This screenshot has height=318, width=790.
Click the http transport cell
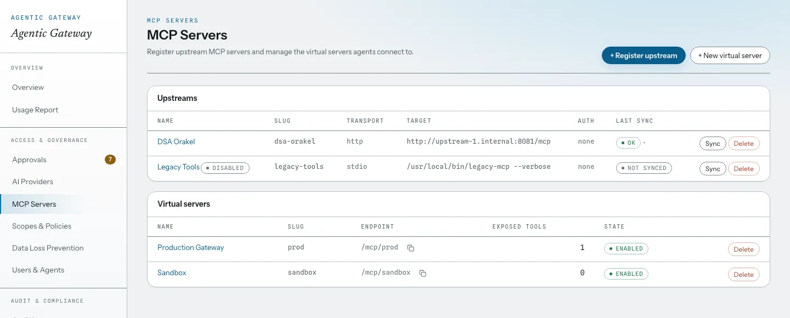(x=355, y=141)
